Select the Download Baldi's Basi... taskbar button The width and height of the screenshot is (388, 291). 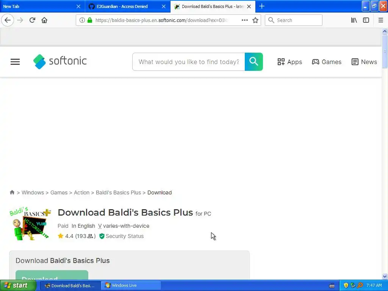pos(70,286)
